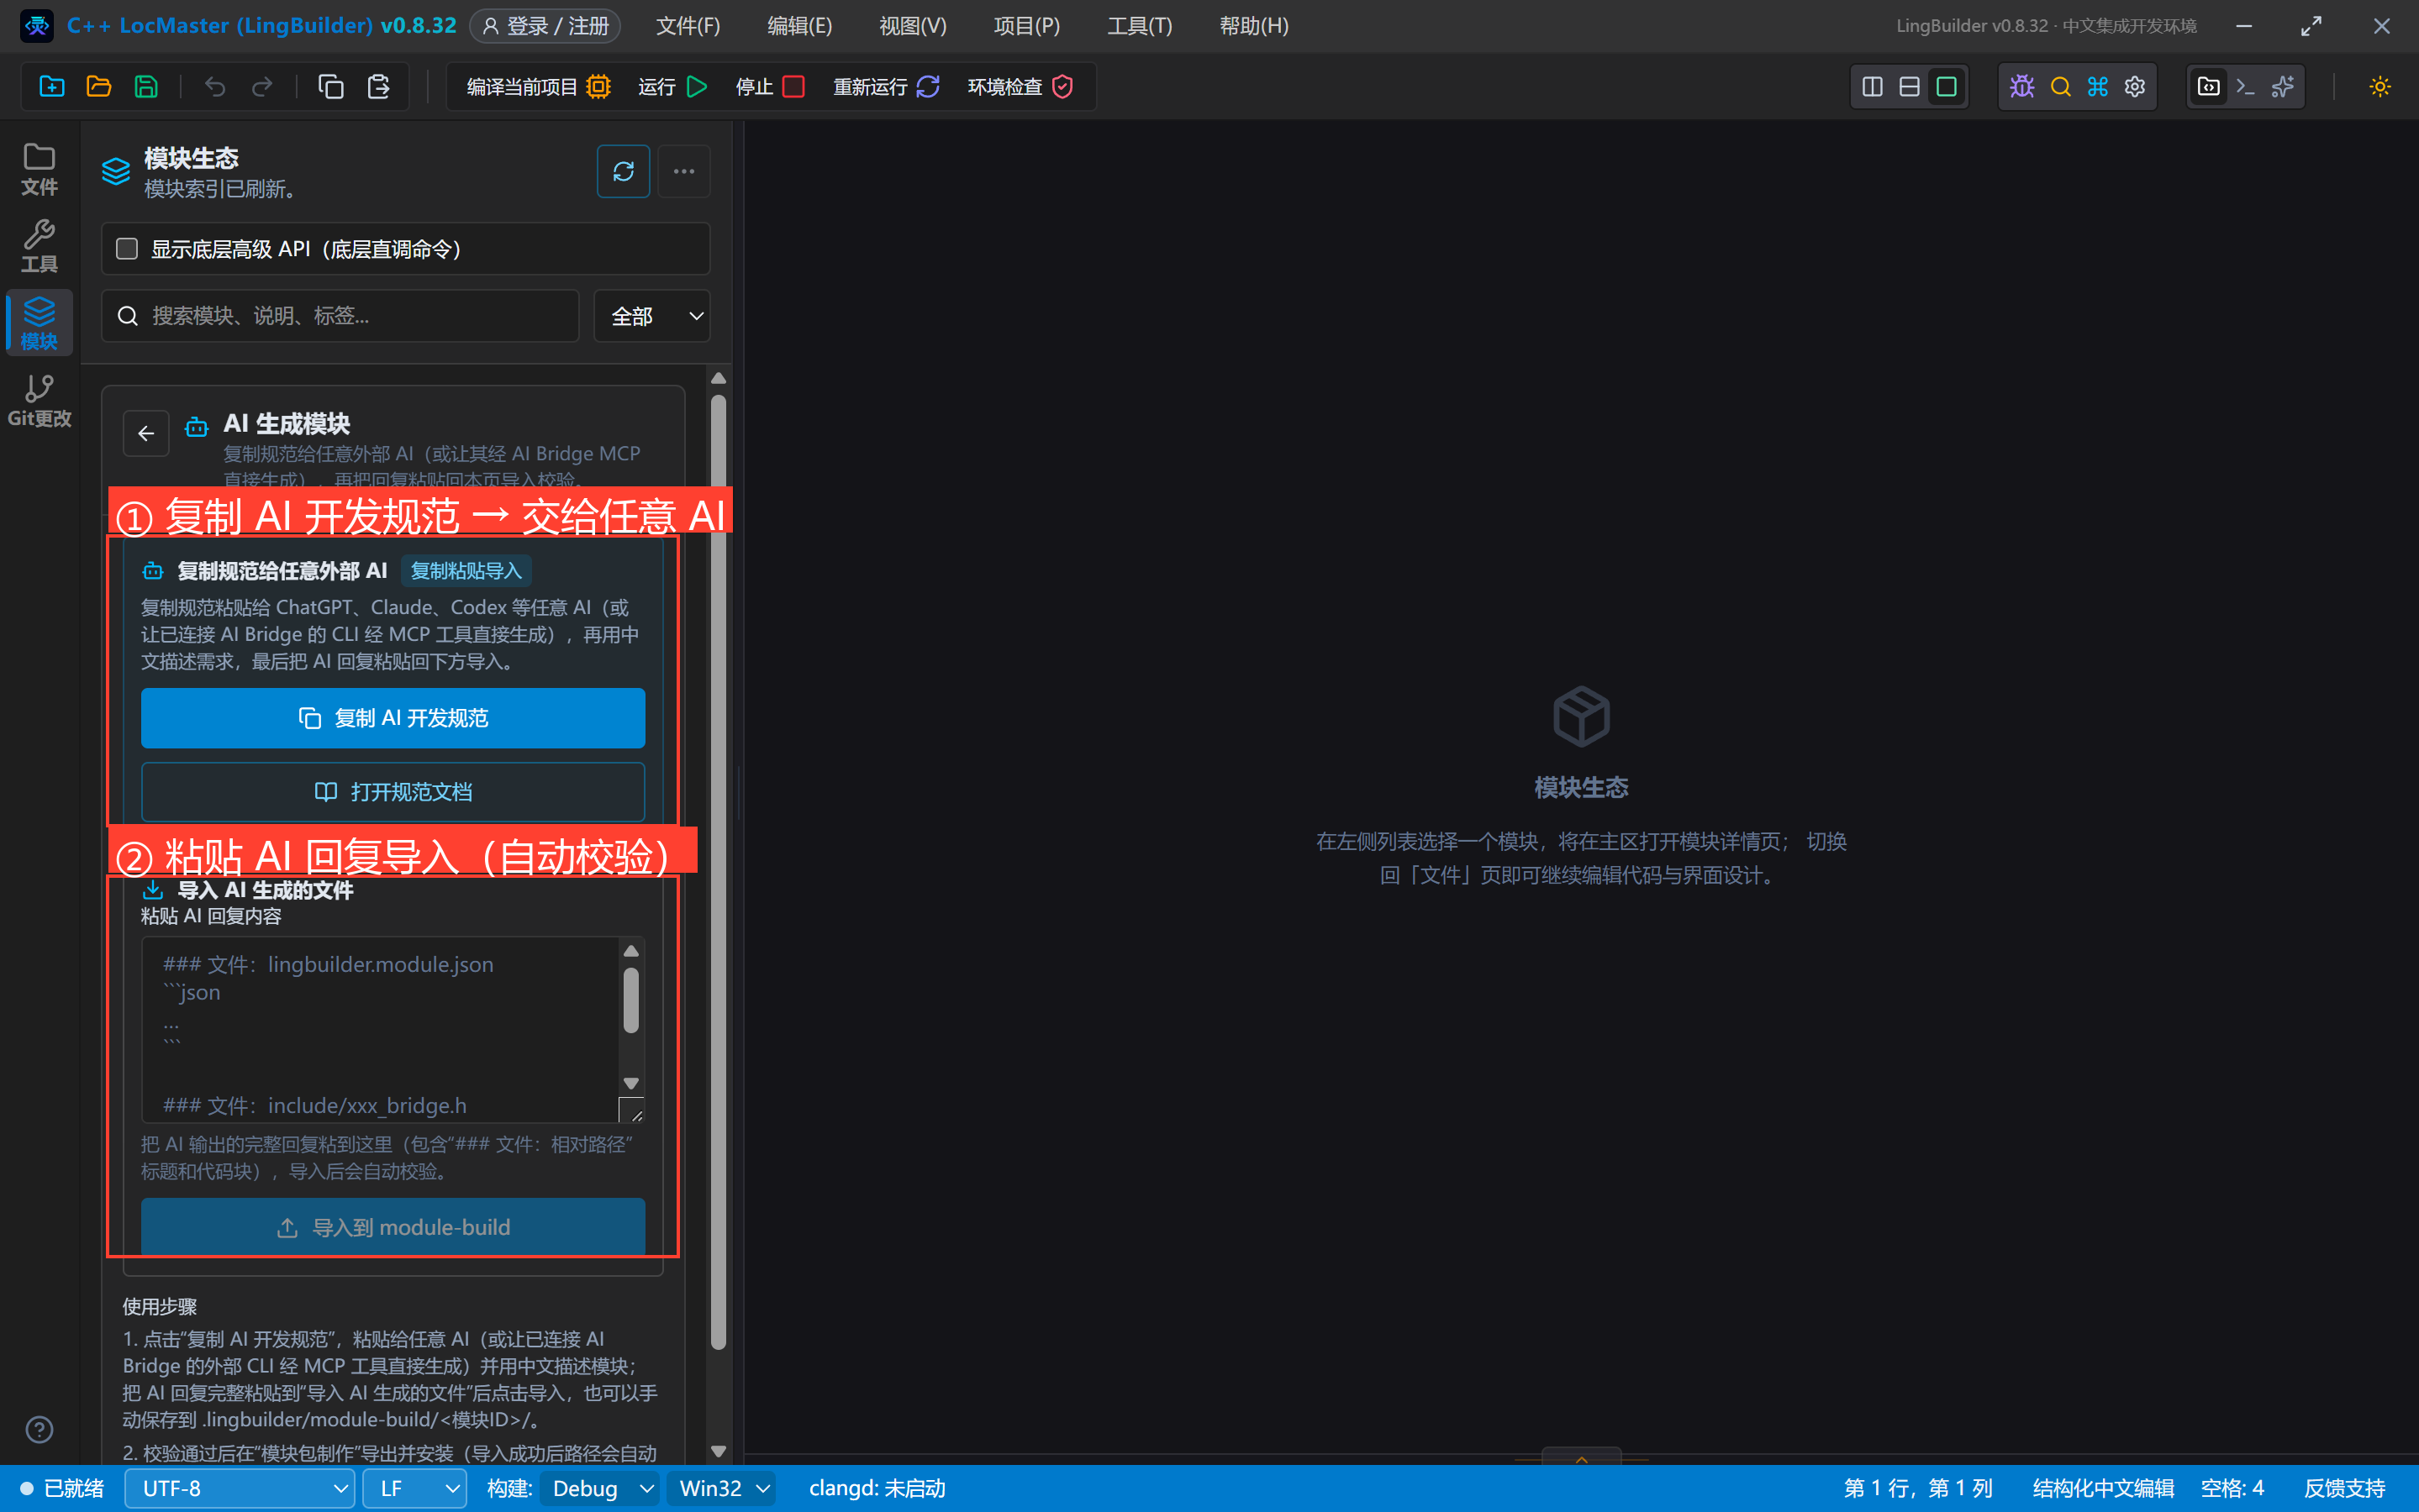Click 编译当前项目 build button

tap(538, 87)
